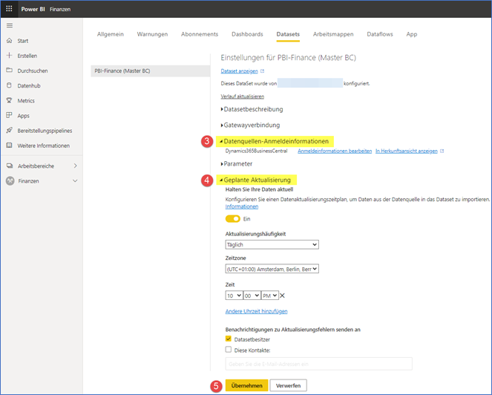Viewport: 492px width, 395px height.
Task: Click Andere Uhrzeit hinzufügen link
Action: [x=256, y=311]
